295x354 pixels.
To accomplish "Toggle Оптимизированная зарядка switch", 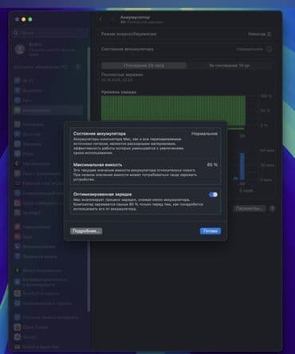I will [213, 195].
